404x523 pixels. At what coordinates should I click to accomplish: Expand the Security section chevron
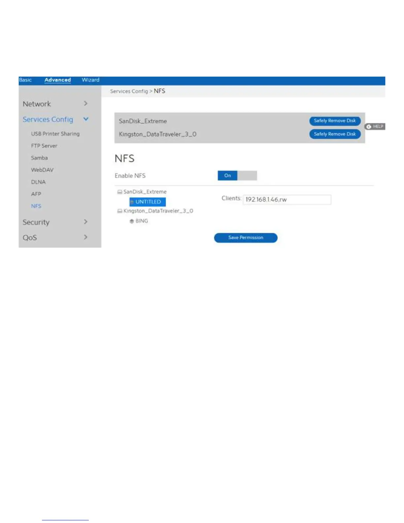(x=86, y=222)
